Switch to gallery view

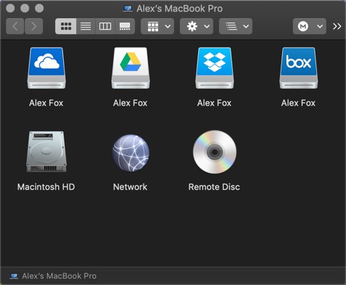pos(125,26)
